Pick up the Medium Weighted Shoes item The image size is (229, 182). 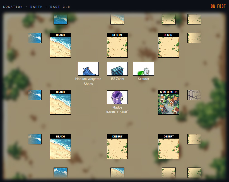[88, 69]
